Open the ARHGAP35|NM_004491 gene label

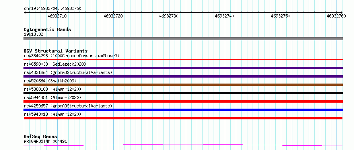(45, 141)
